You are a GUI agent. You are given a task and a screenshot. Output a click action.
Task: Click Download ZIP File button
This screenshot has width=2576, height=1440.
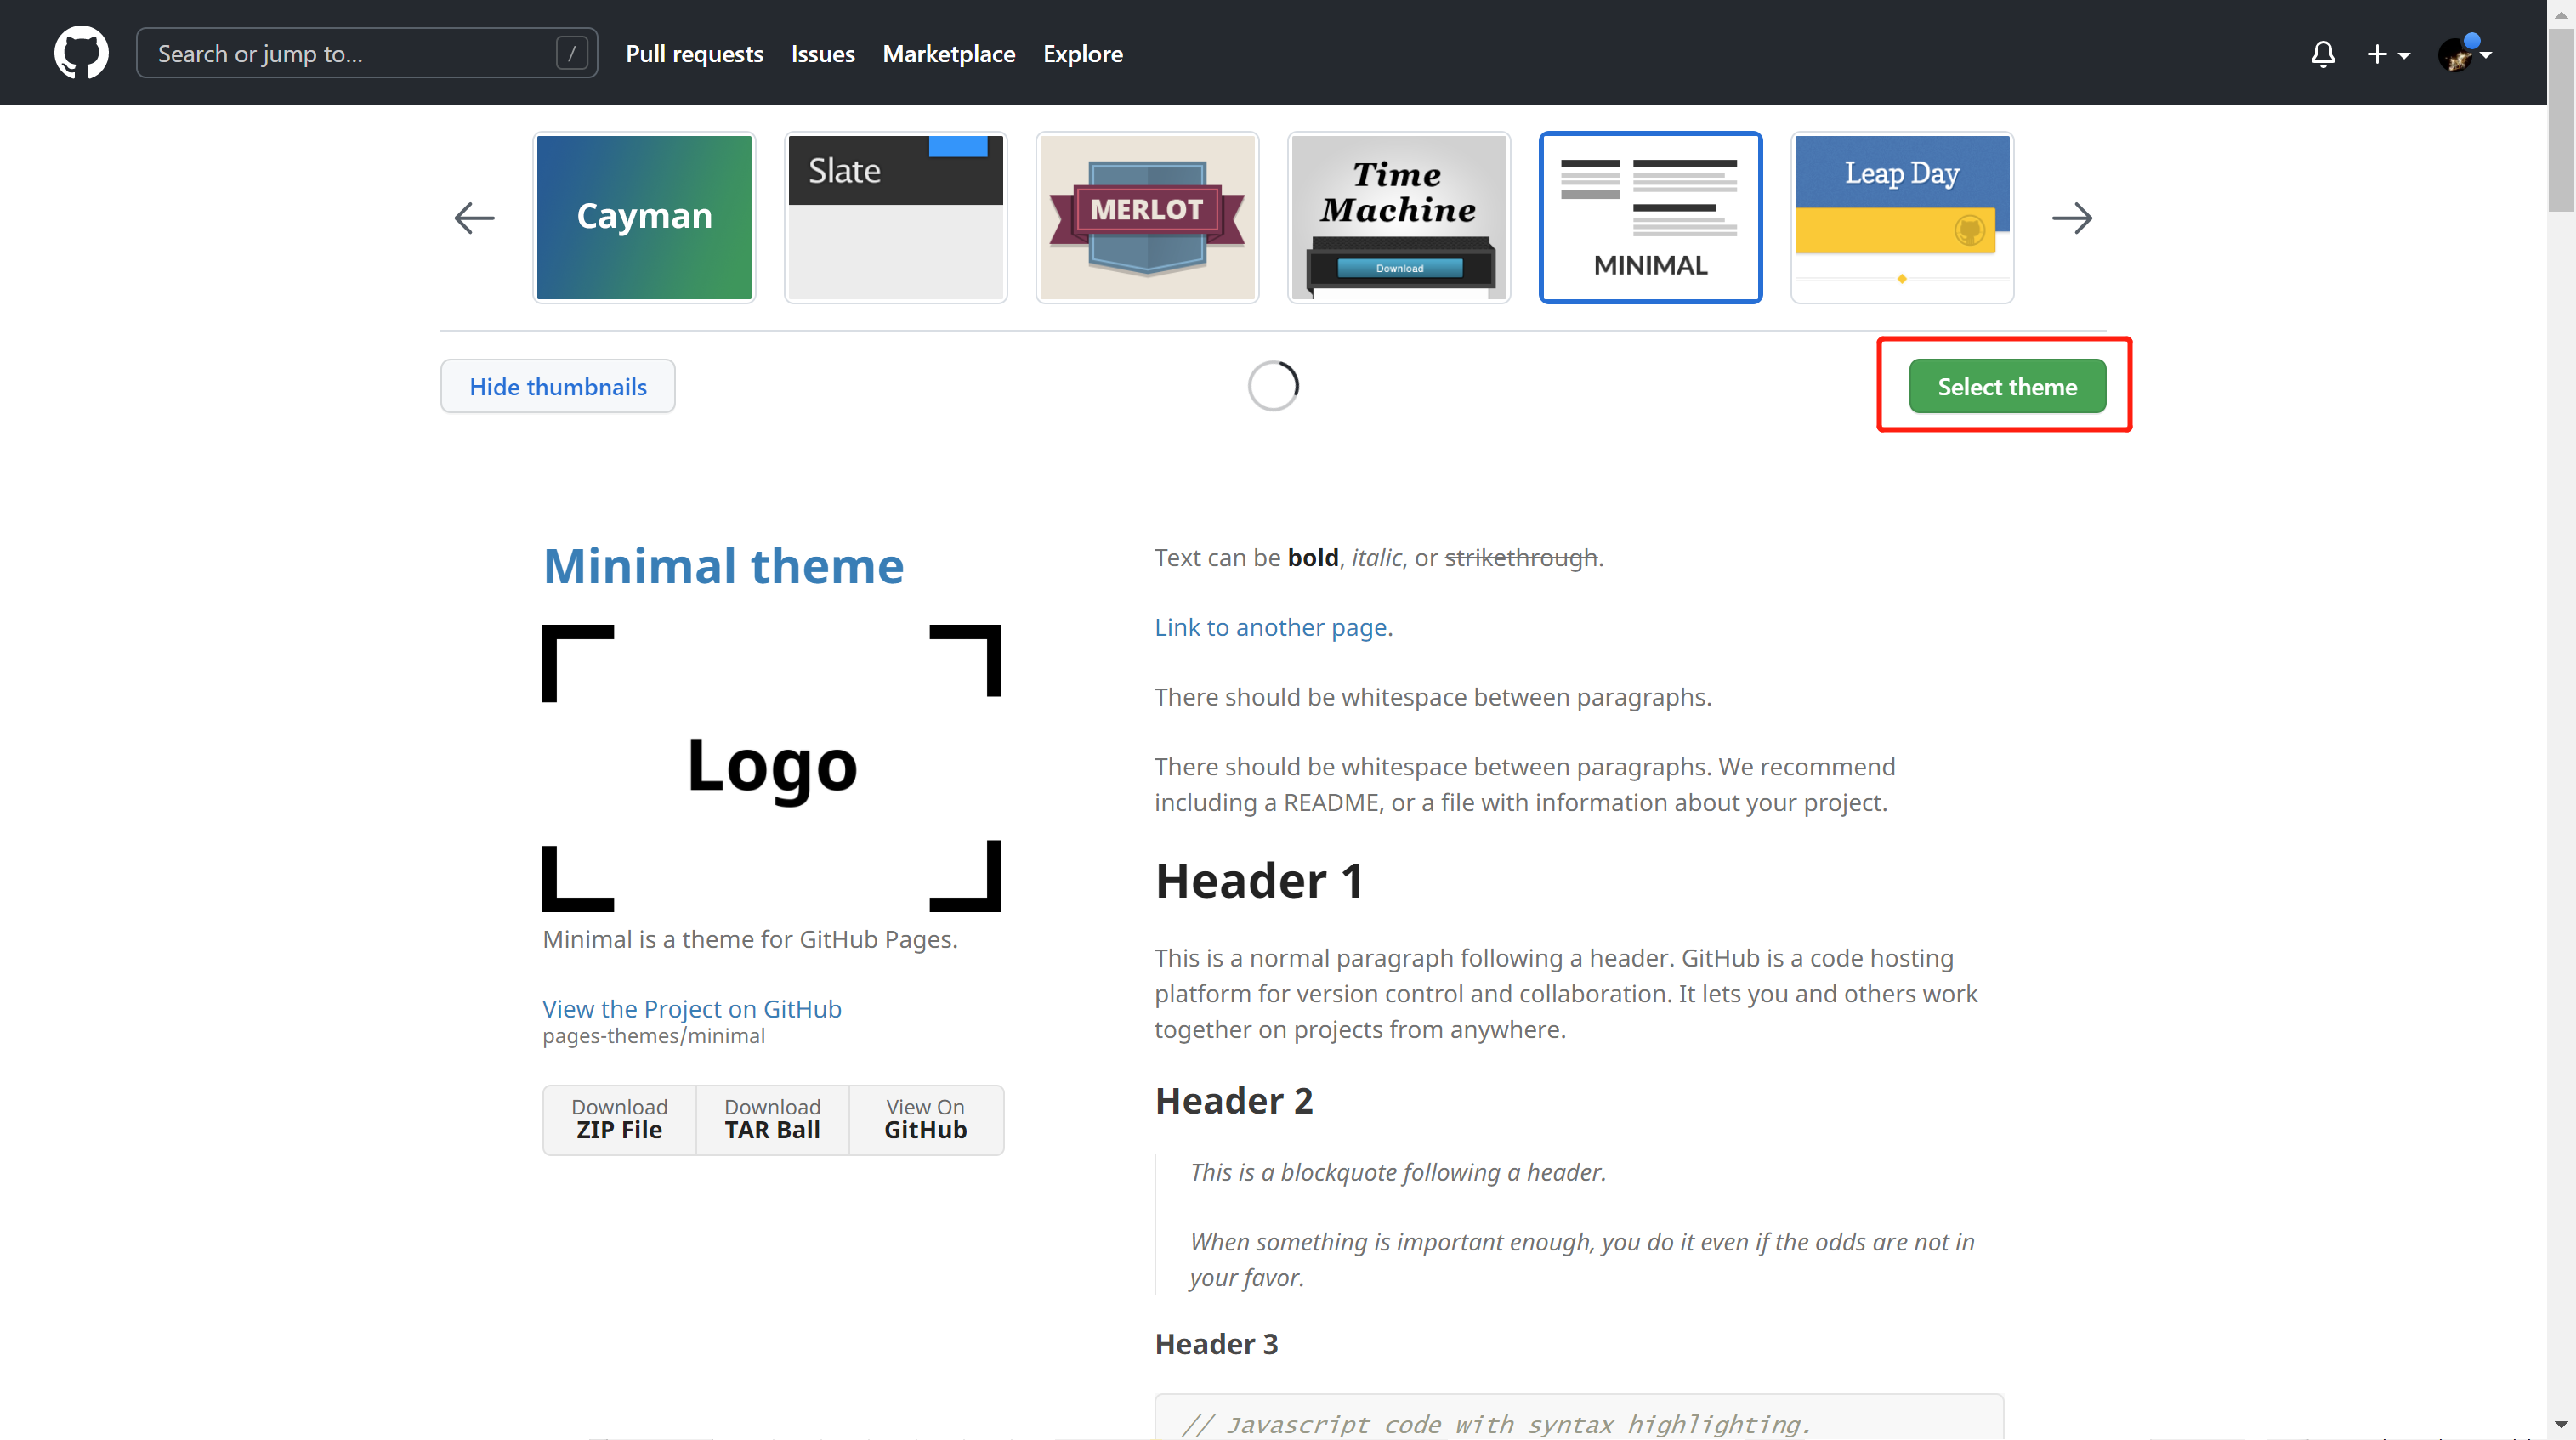pyautogui.click(x=619, y=1119)
